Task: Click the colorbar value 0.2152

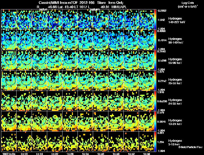Action: tap(162, 81)
